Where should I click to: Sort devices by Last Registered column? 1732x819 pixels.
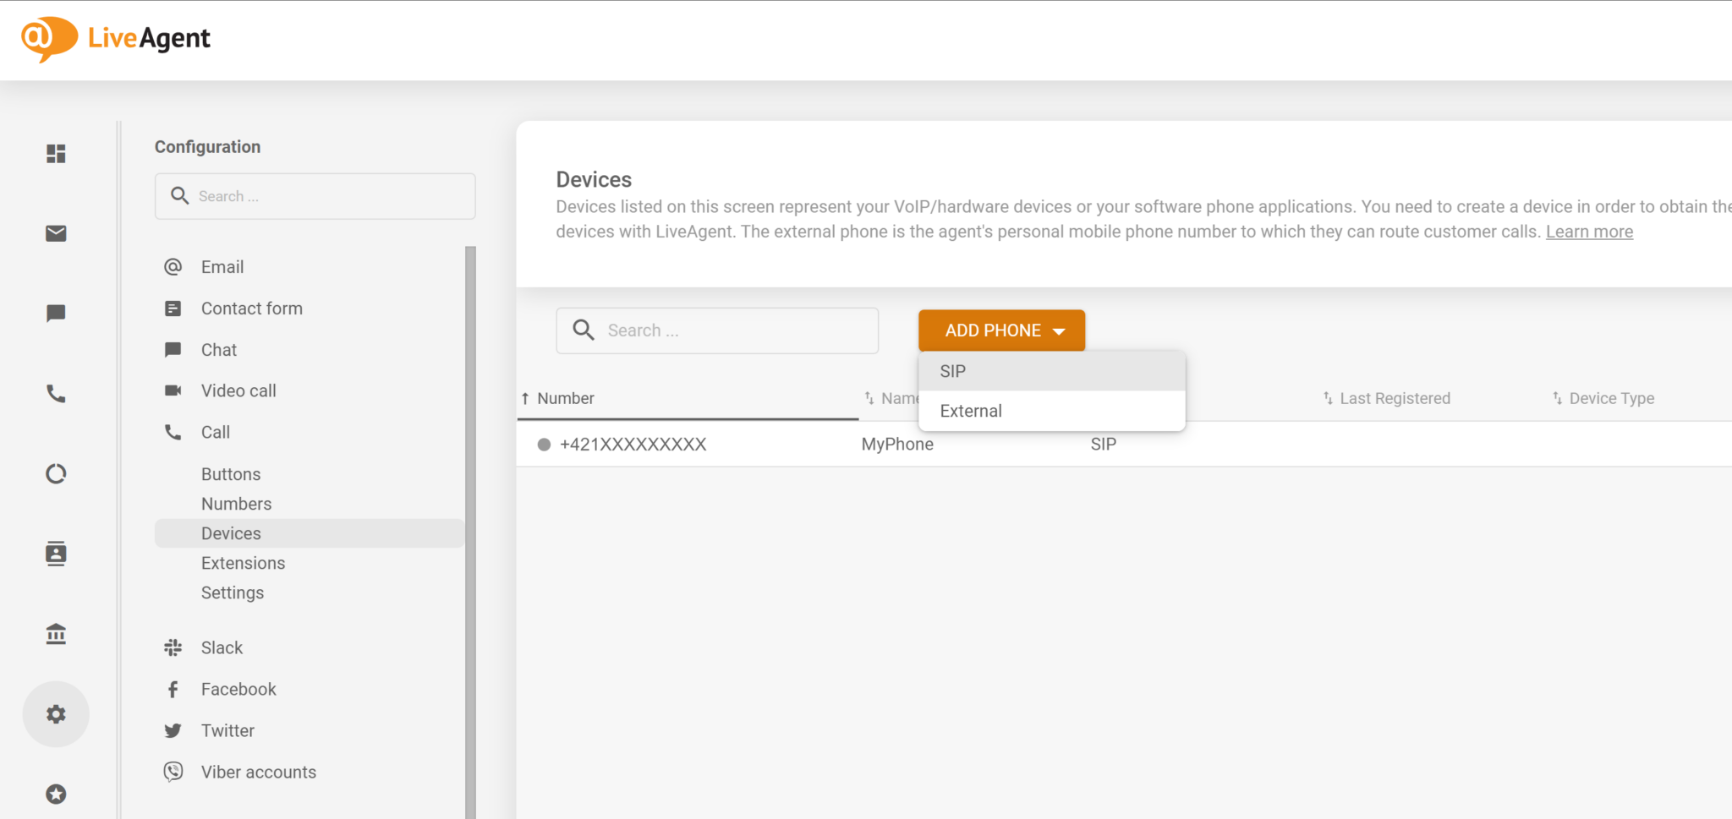coord(1394,398)
